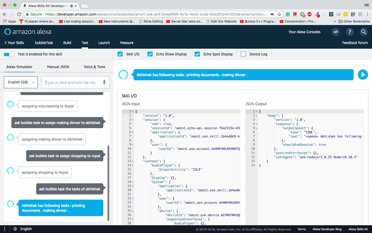The image size is (372, 233).
Task: Uncheck the Echo Spot Display checkbox
Action: coord(197,54)
